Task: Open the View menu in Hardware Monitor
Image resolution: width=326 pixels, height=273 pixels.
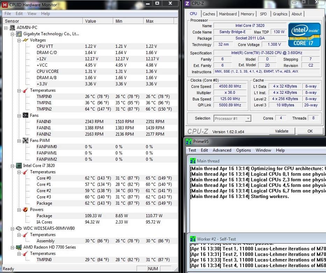Action: 32,14
